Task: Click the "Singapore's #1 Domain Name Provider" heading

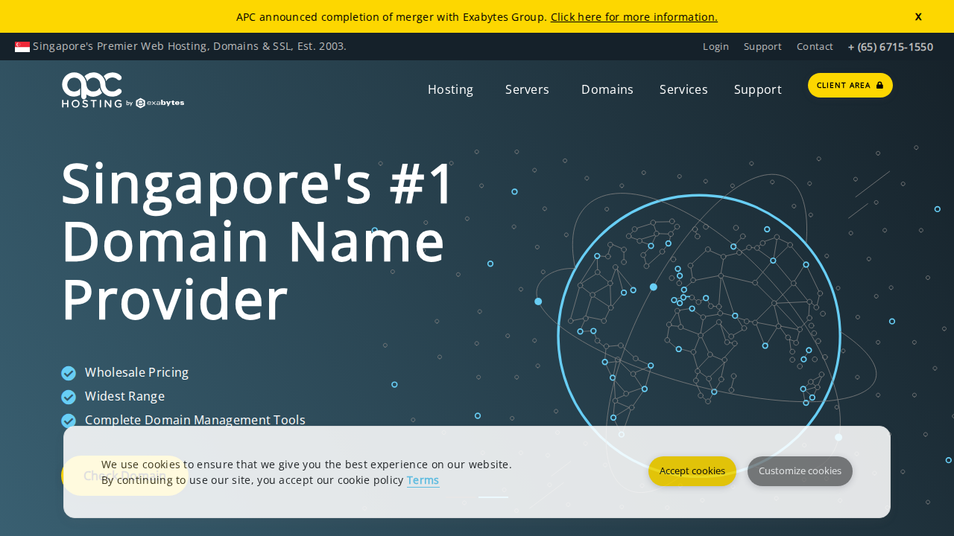Action: [258, 241]
